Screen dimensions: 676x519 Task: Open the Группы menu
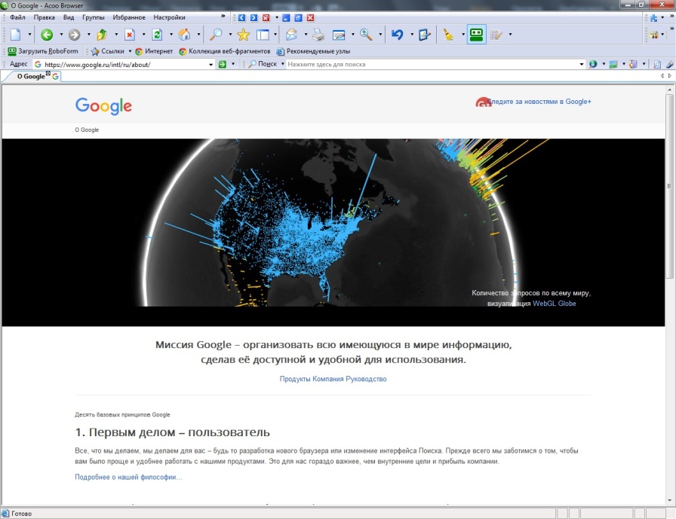93,17
